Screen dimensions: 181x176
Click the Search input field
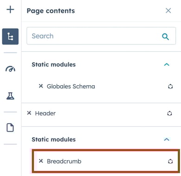pos(101,36)
